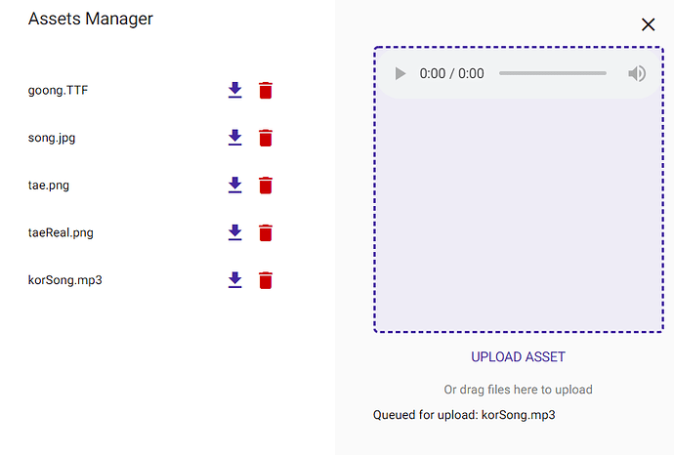674x455 pixels.
Task: Download the song.jpg file
Action: coord(234,138)
